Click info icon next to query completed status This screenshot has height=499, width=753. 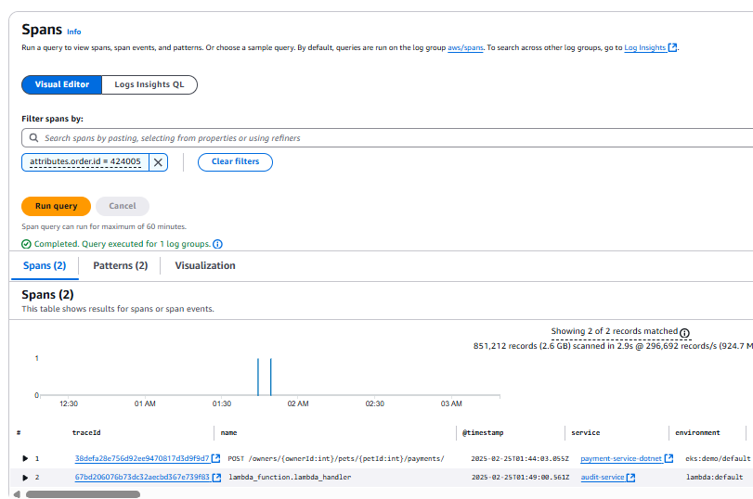217,244
